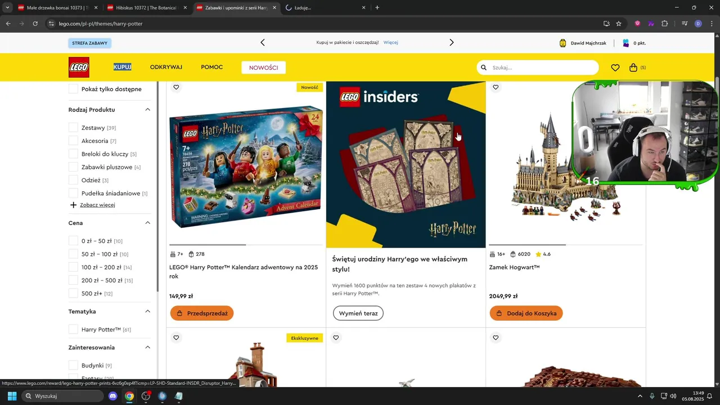Bookmark this page with the star icon
This screenshot has width=720, height=405.
tap(619, 24)
